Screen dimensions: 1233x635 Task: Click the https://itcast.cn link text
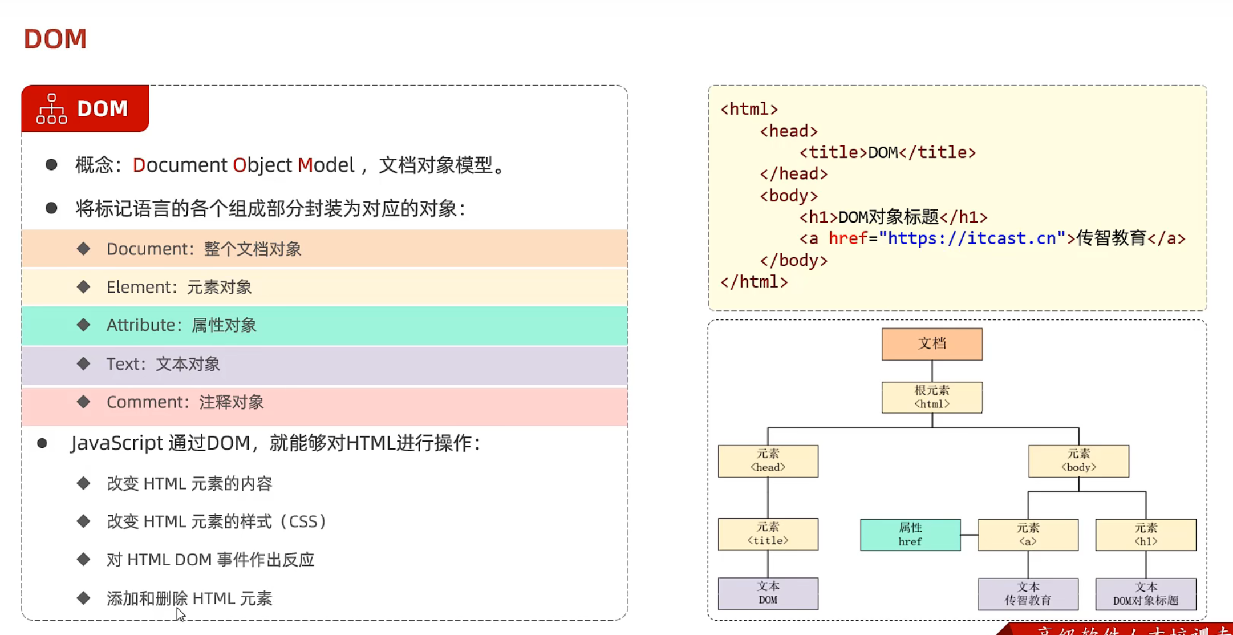[x=972, y=238]
